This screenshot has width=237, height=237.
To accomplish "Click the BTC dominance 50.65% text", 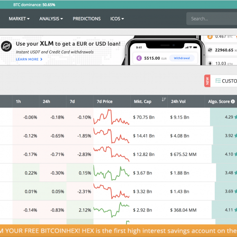I will [34, 5].
